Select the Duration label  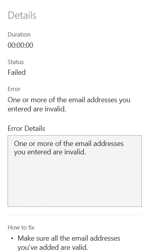coord(19,35)
